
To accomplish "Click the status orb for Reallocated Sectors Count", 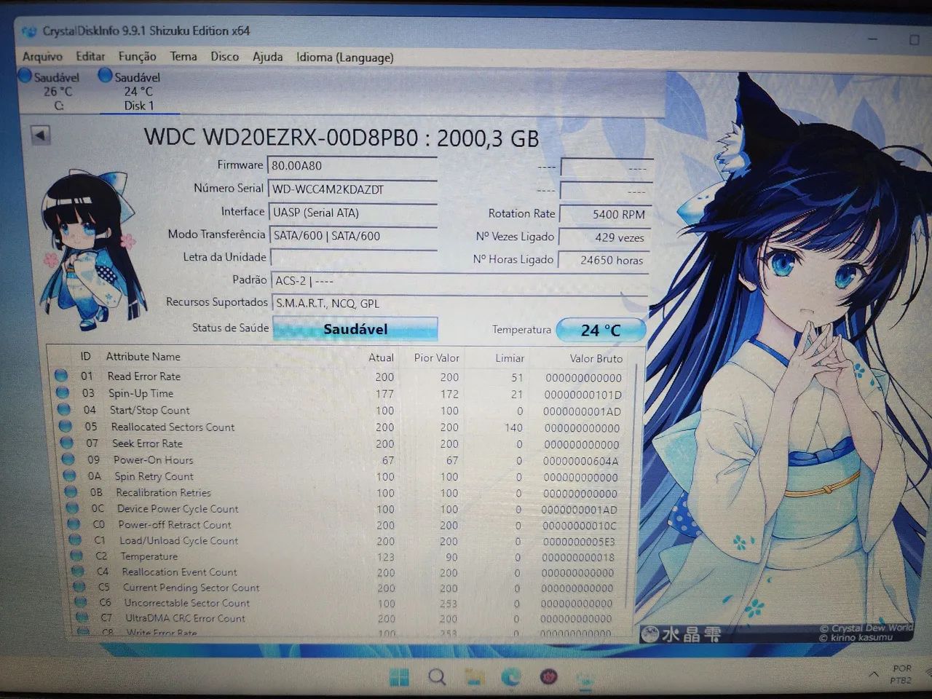I will [66, 427].
